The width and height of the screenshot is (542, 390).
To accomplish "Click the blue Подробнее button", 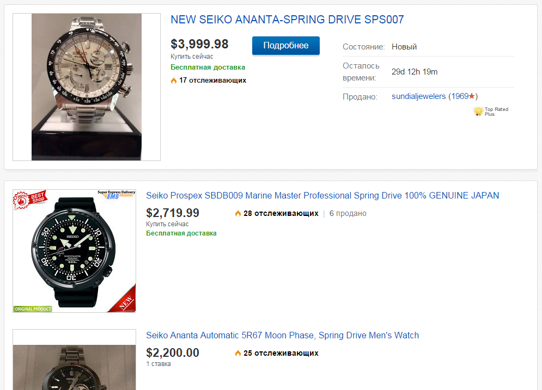I will click(286, 46).
